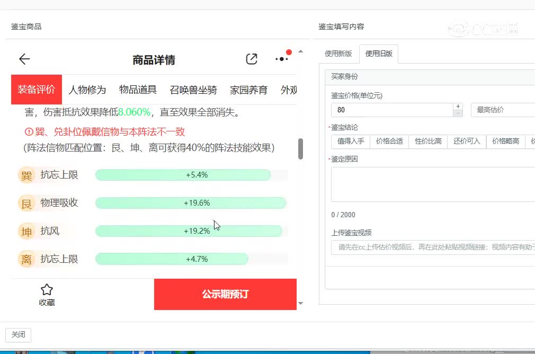
Task: Open the three-dot more menu
Action: [x=282, y=59]
